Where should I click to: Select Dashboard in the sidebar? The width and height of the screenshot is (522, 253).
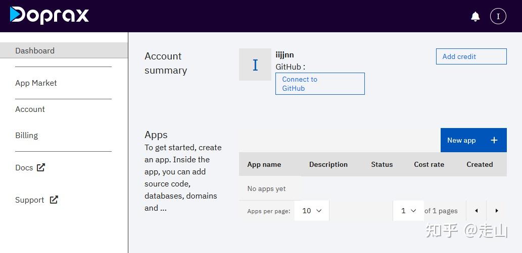(x=35, y=50)
